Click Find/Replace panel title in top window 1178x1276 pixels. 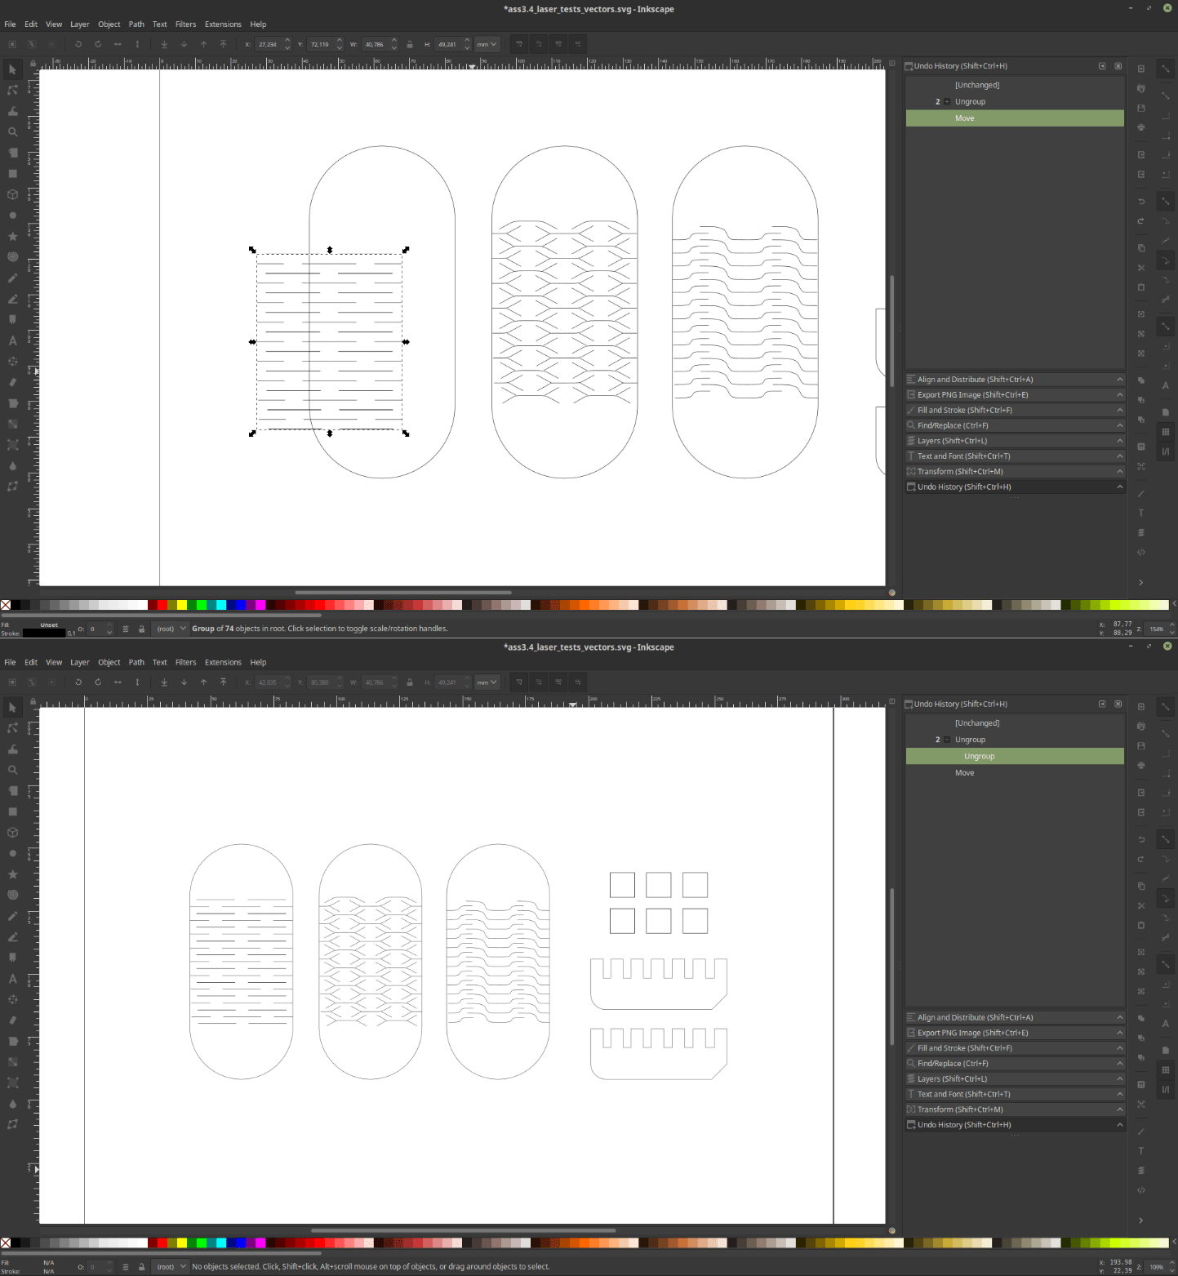pyautogui.click(x=953, y=425)
